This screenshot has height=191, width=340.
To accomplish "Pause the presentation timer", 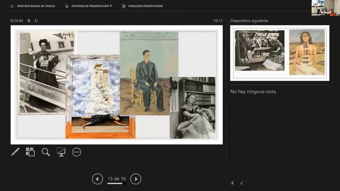I will click(29, 21).
